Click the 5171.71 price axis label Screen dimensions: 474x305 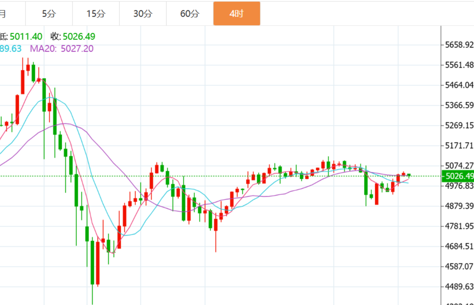(x=459, y=146)
